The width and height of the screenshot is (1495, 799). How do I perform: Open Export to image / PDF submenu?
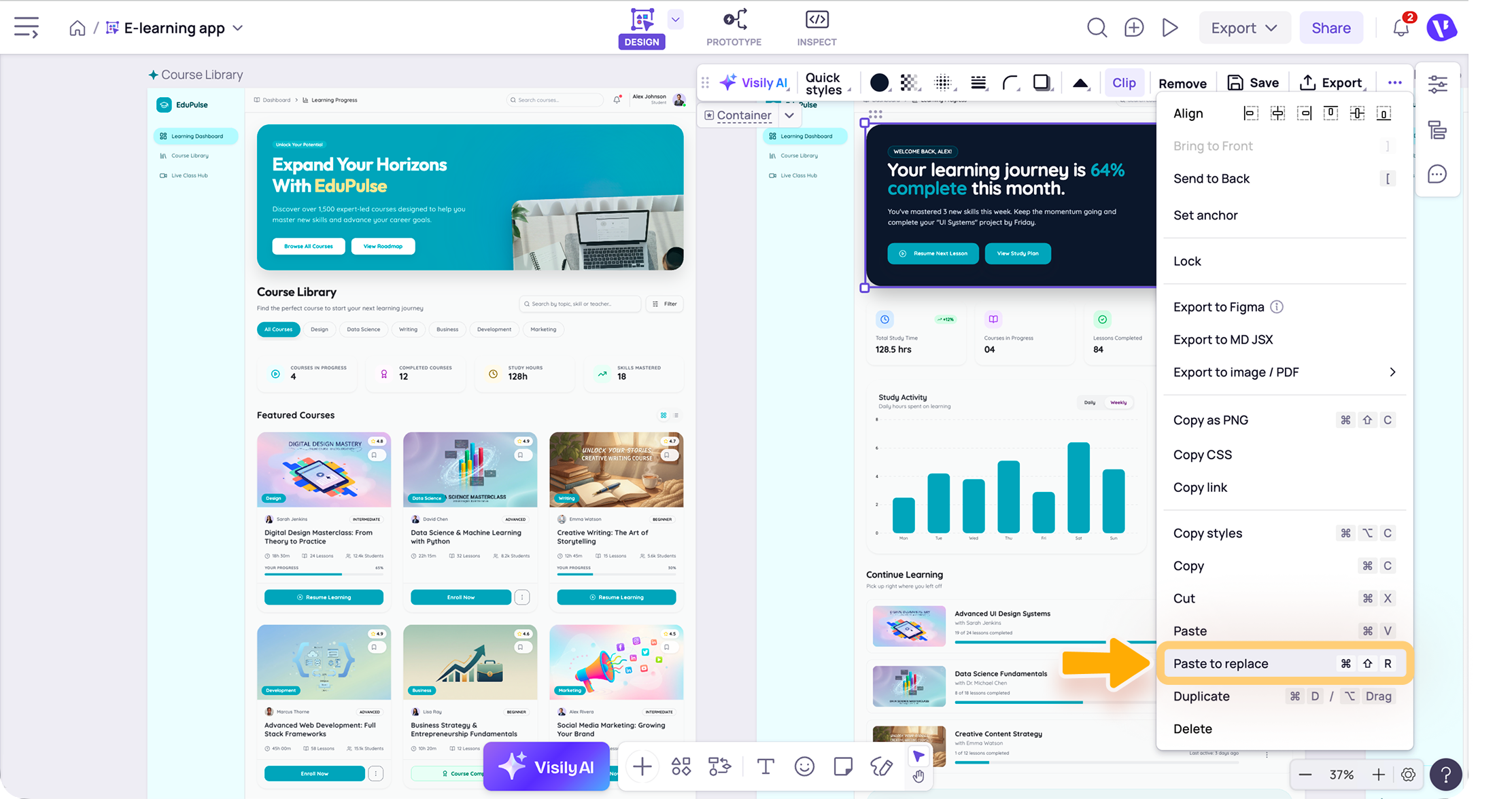pos(1284,372)
